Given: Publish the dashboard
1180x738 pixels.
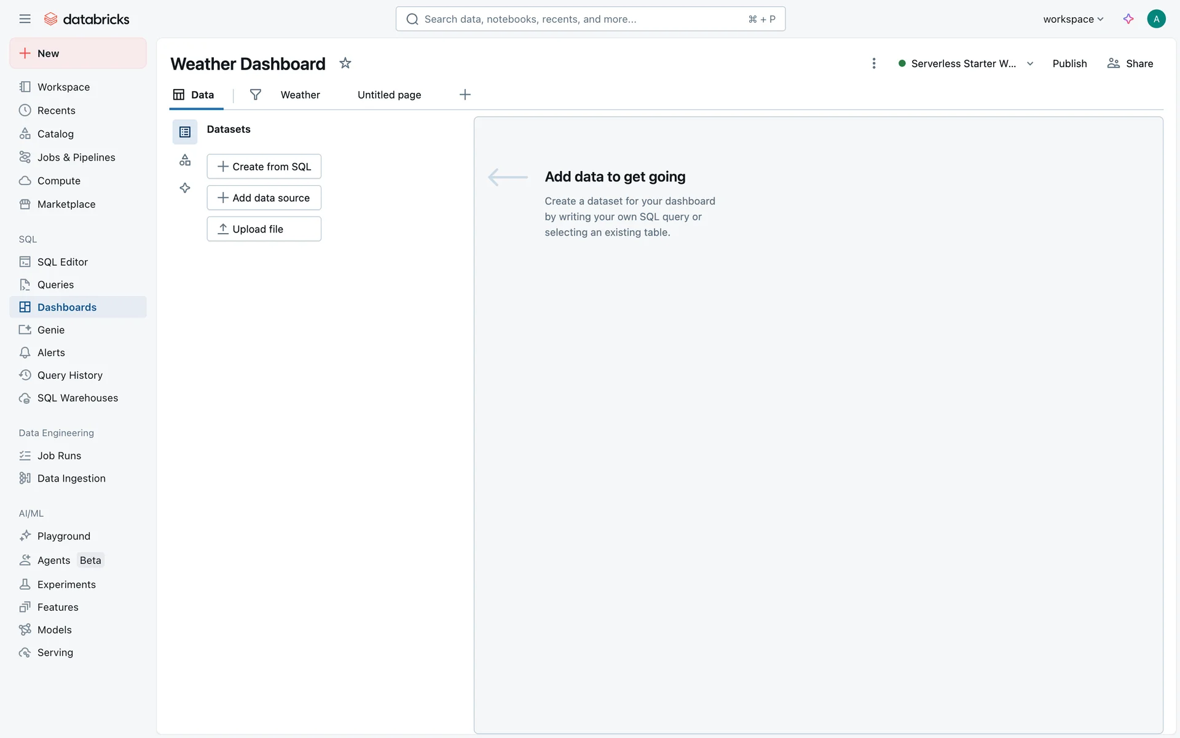Looking at the screenshot, I should (x=1069, y=63).
